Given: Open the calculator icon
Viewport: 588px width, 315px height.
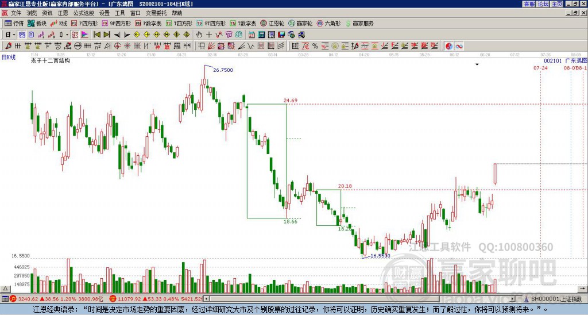Looking at the screenshot, I should click(x=261, y=34).
